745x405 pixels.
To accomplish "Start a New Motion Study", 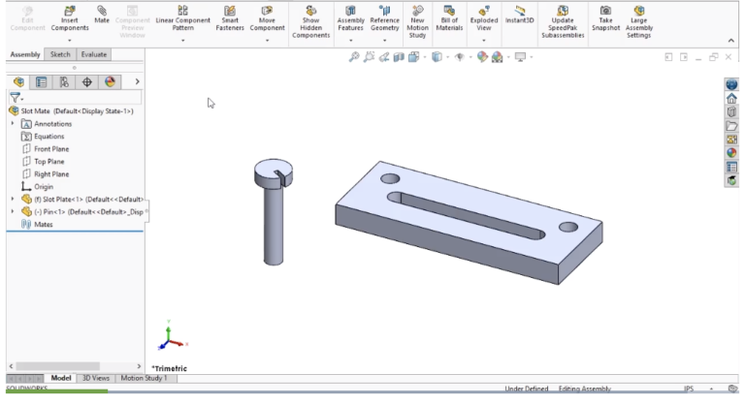I will [x=417, y=16].
